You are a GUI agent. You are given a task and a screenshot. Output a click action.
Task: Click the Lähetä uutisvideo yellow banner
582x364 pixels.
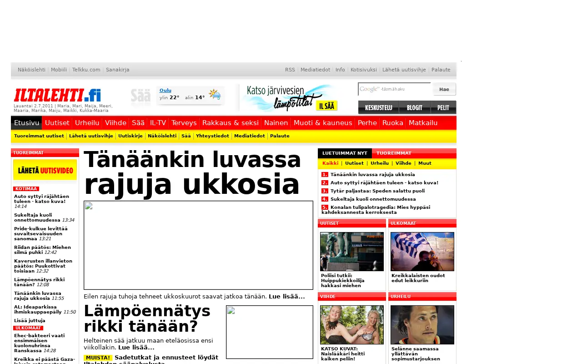[45, 170]
